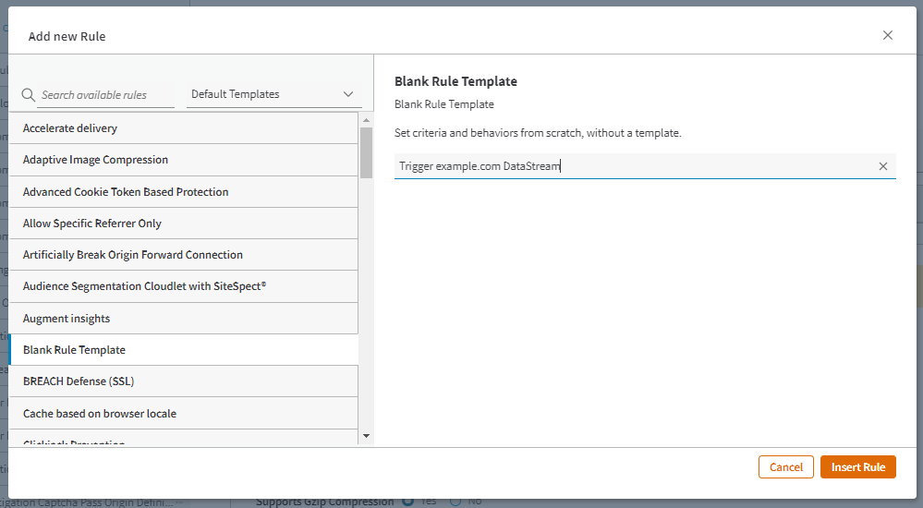Click the search magnifier icon

[x=29, y=95]
